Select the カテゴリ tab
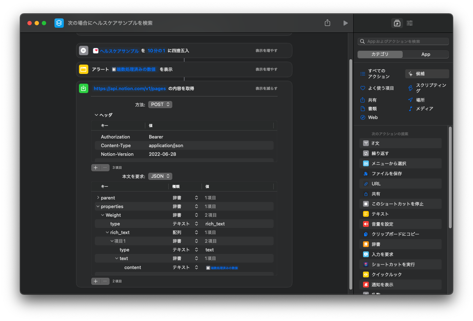The width and height of the screenshot is (473, 321). coord(380,54)
